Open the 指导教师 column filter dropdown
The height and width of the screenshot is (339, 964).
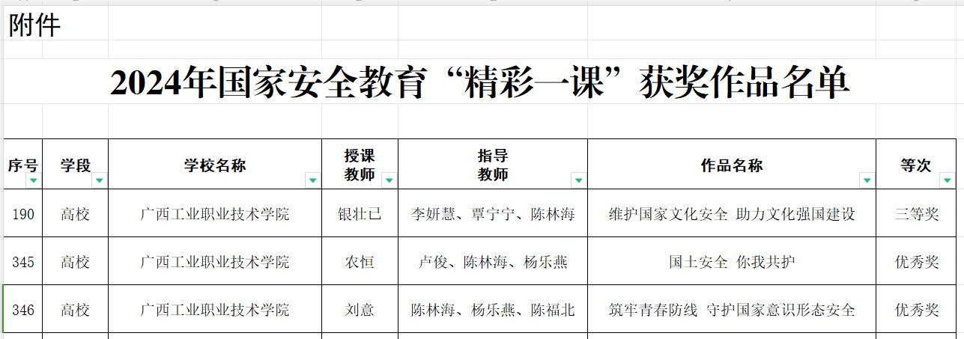[578, 180]
